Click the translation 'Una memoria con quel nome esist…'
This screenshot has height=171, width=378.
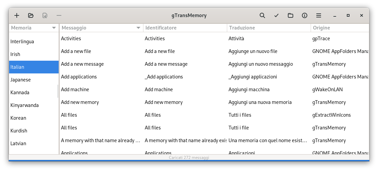point(268,140)
